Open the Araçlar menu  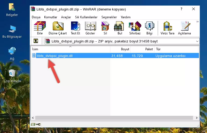66,17
